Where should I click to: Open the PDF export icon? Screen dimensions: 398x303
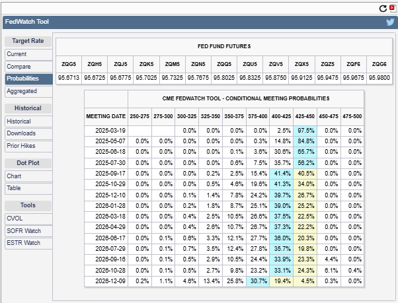pos(393,8)
